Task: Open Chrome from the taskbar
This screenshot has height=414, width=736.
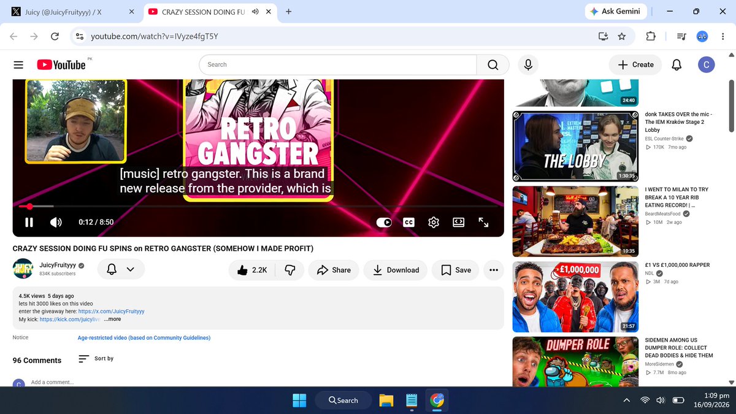Action: click(437, 401)
